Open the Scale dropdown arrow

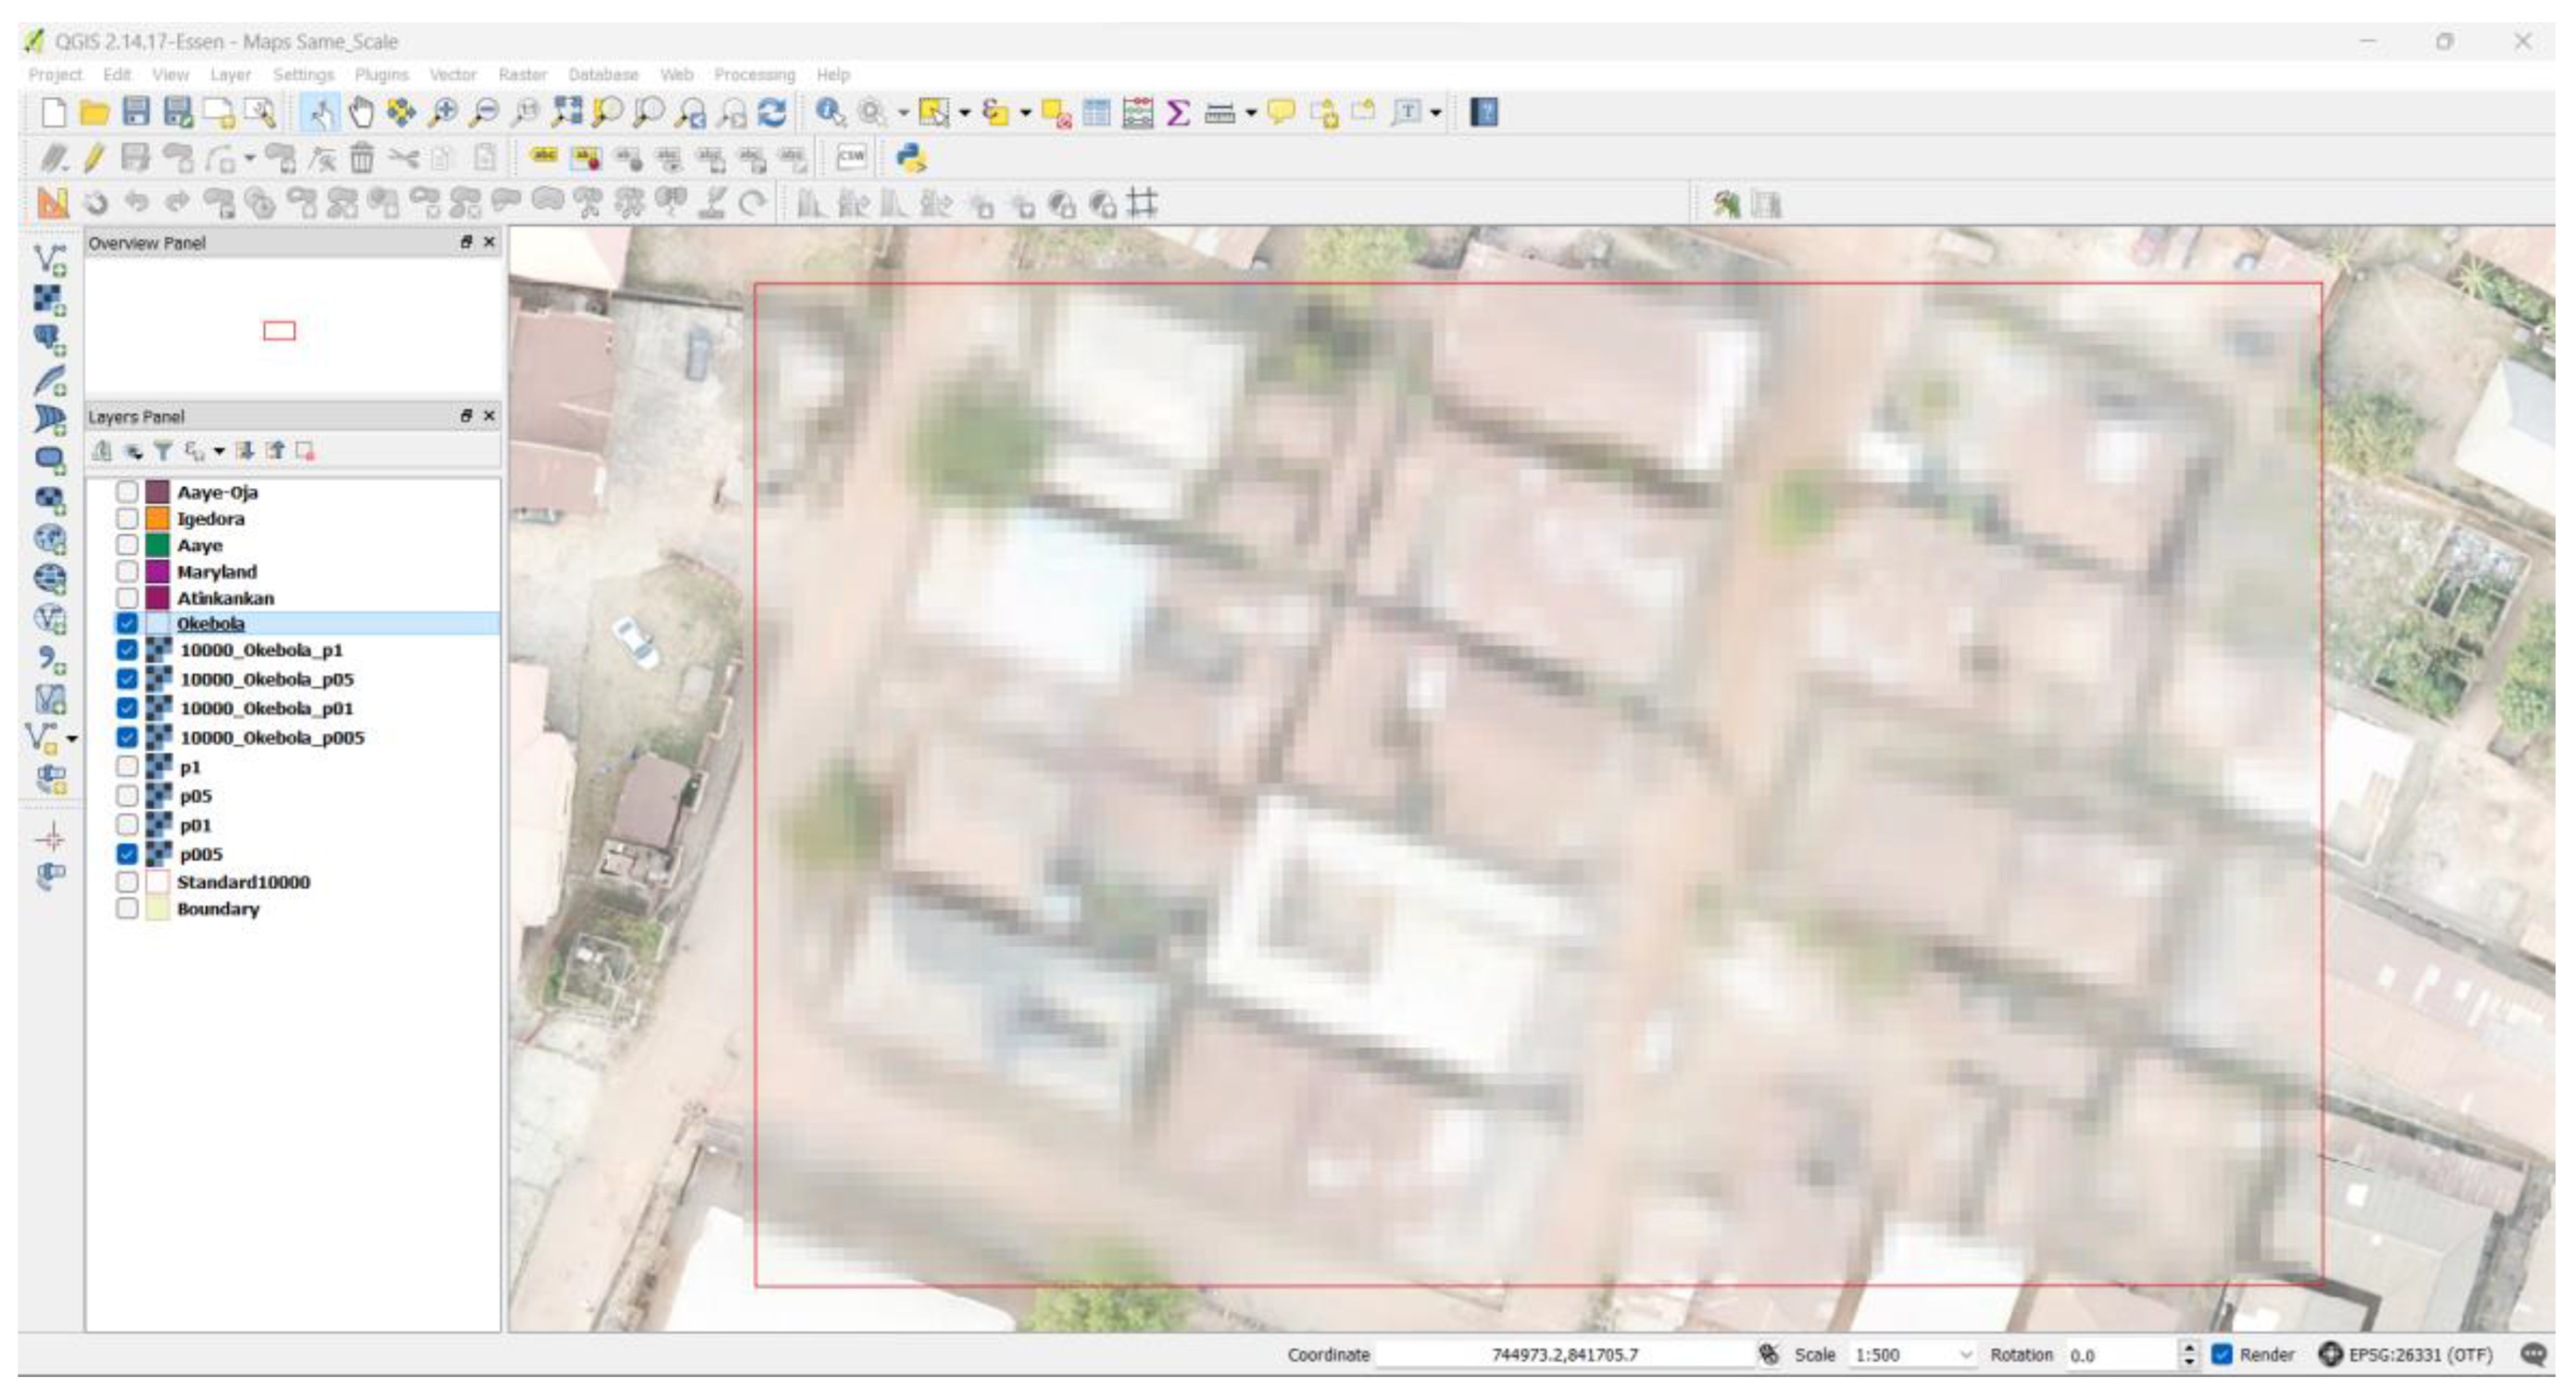coord(1965,1355)
